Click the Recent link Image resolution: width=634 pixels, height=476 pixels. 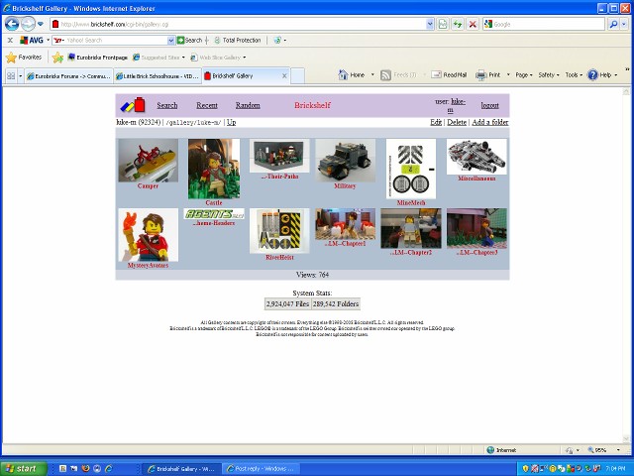point(207,105)
